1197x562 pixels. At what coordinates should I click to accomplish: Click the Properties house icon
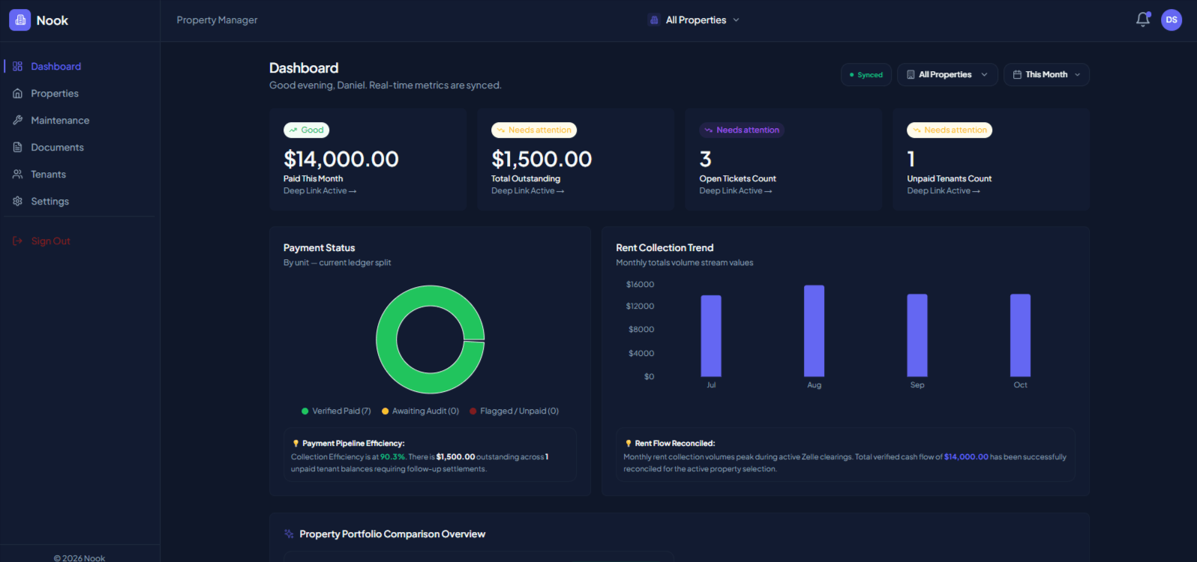tap(18, 93)
